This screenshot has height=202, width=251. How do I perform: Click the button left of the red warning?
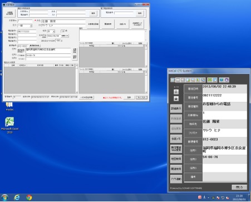click(86, 97)
